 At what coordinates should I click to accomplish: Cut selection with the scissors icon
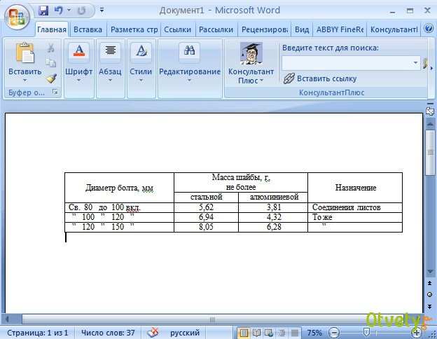click(50, 48)
